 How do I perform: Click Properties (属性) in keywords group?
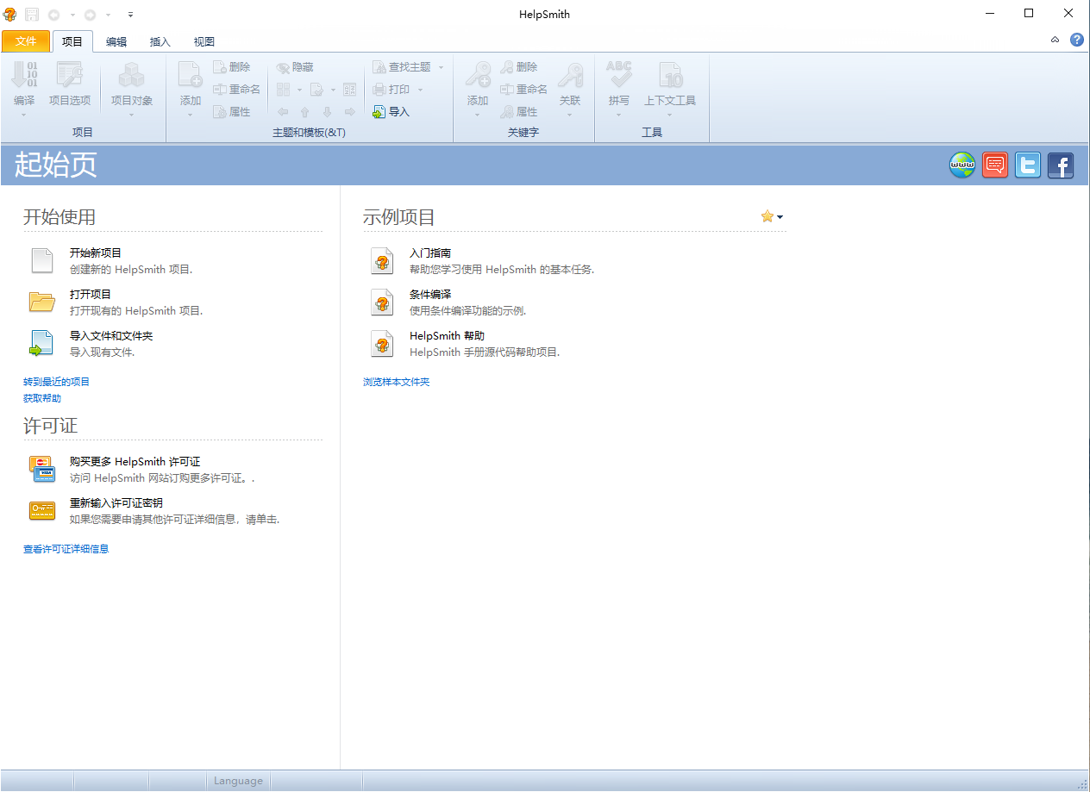tap(519, 112)
